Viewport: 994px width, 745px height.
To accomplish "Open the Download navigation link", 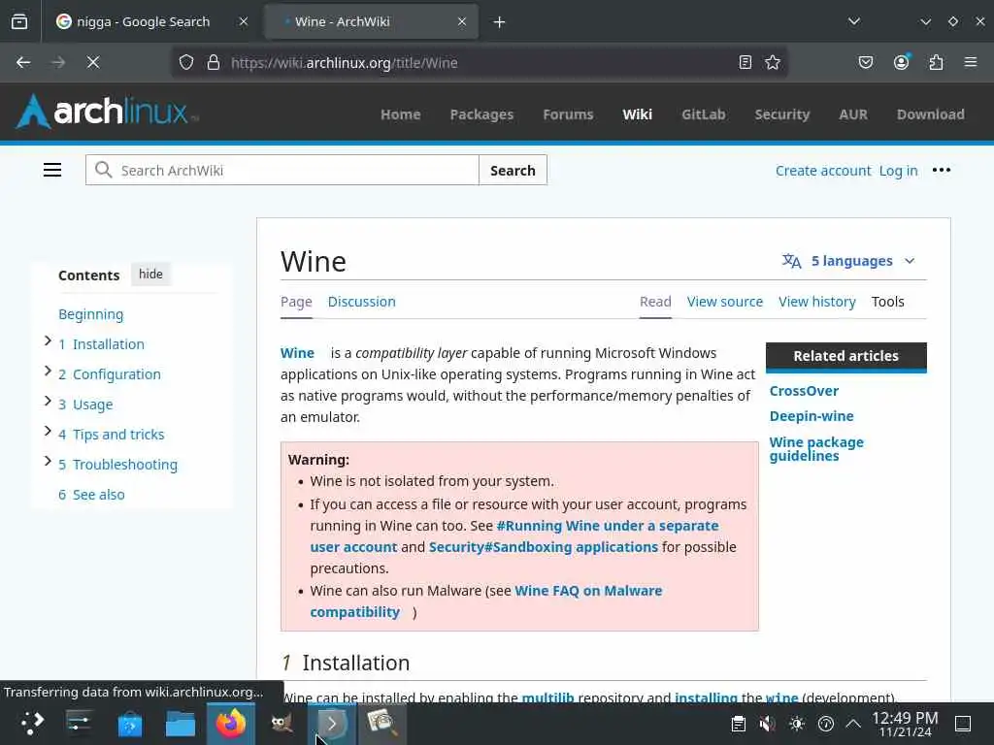I will [931, 114].
